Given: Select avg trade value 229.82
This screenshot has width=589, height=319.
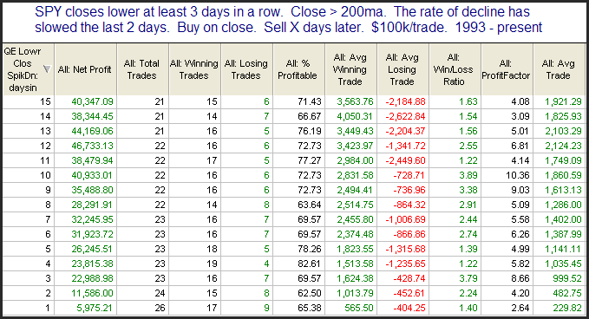Looking at the screenshot, I should point(567,308).
